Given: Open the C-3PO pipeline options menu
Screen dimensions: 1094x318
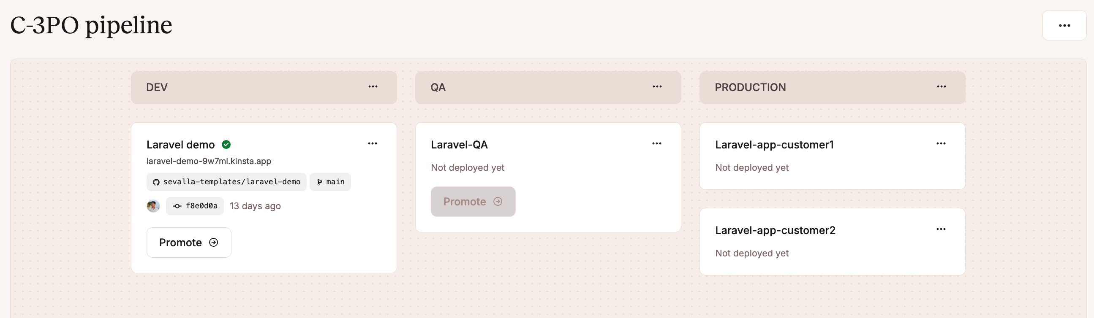Looking at the screenshot, I should [x=1064, y=25].
